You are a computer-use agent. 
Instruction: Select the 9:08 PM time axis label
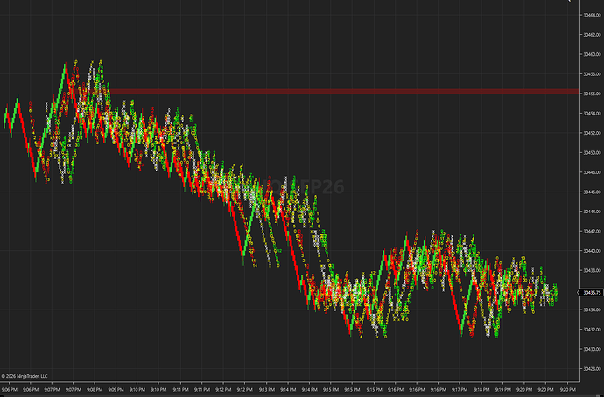point(95,390)
